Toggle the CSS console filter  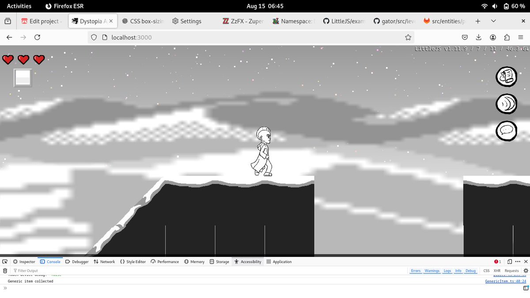coord(486,271)
